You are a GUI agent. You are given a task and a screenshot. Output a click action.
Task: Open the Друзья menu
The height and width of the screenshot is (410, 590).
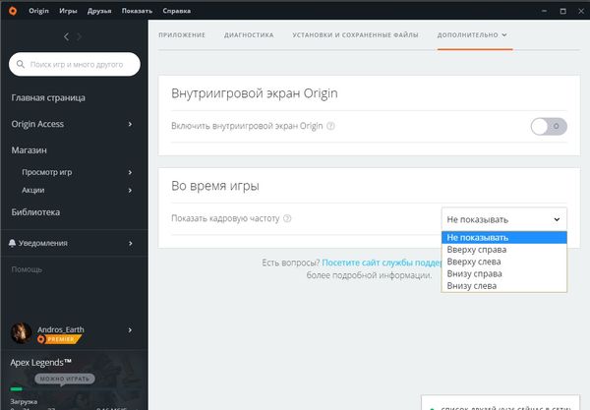(99, 11)
